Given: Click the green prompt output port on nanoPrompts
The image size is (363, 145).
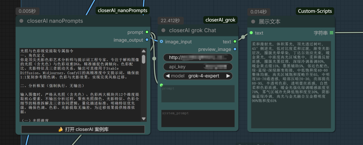Looking at the screenshot, I should click(147, 32).
